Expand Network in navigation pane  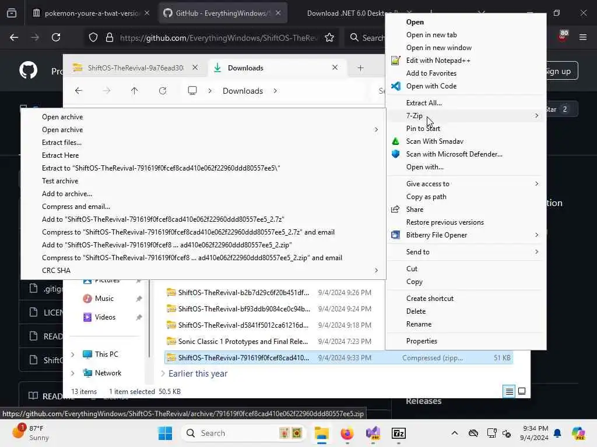point(73,373)
